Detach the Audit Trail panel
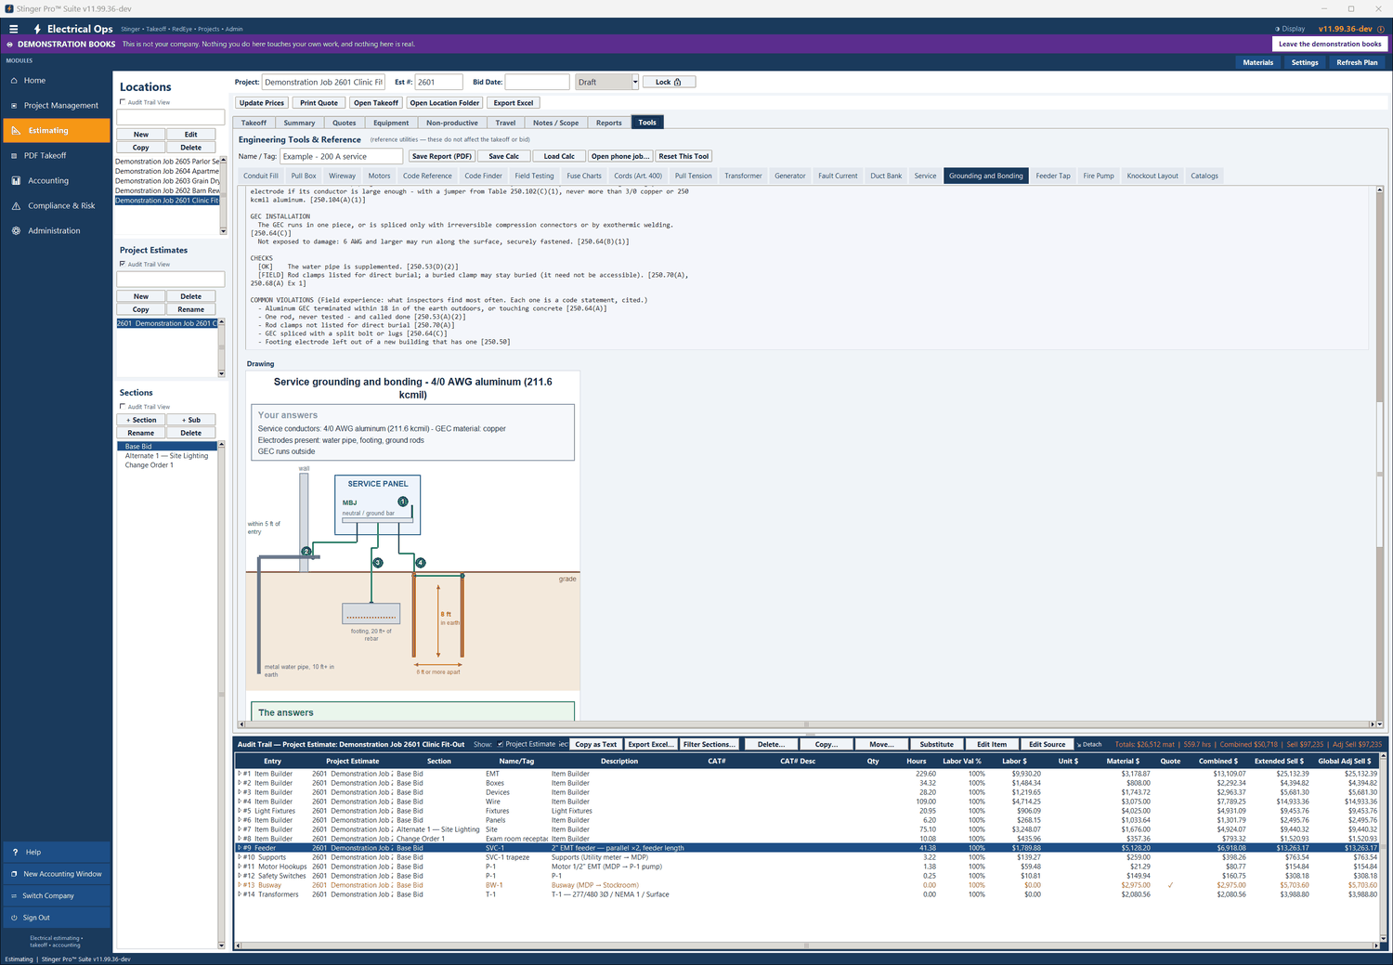1393x965 pixels. pos(1089,744)
